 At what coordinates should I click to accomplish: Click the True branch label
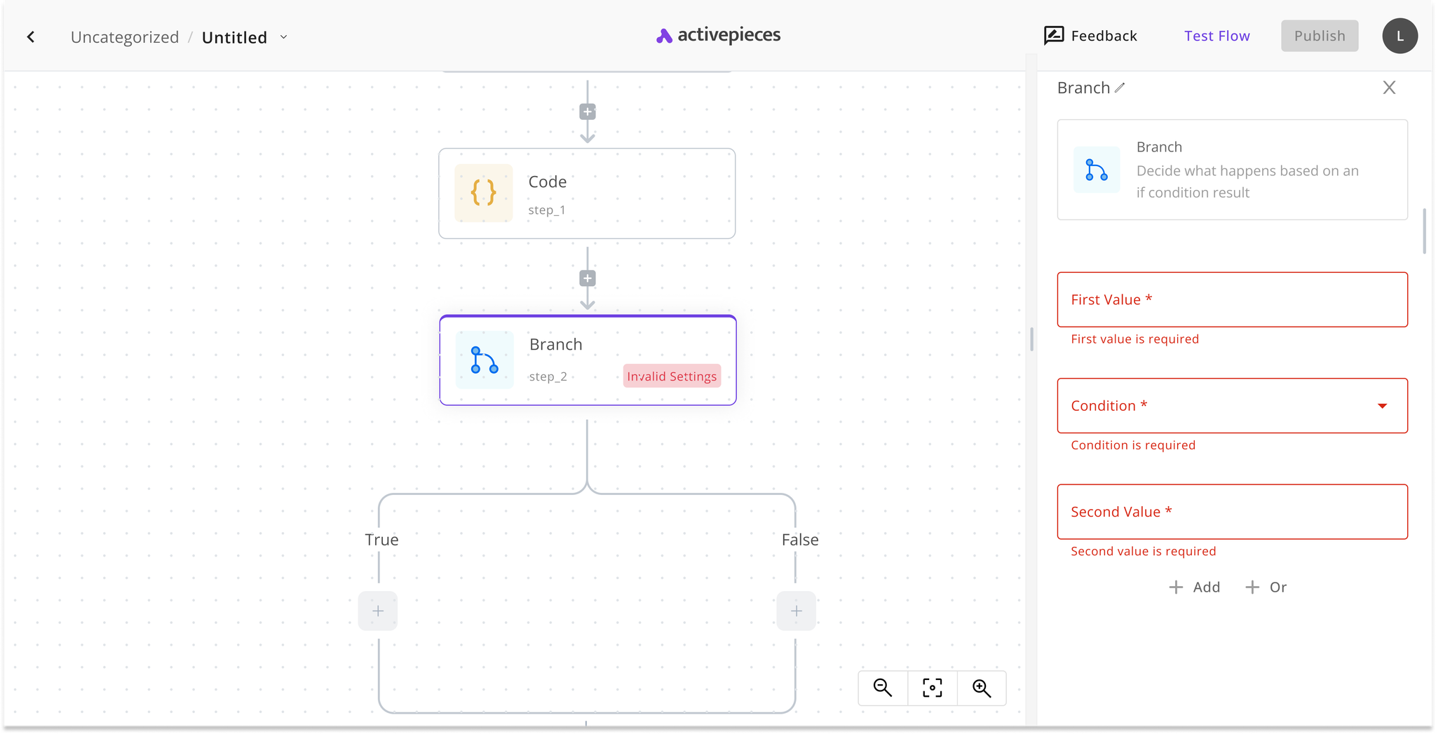[x=381, y=540]
